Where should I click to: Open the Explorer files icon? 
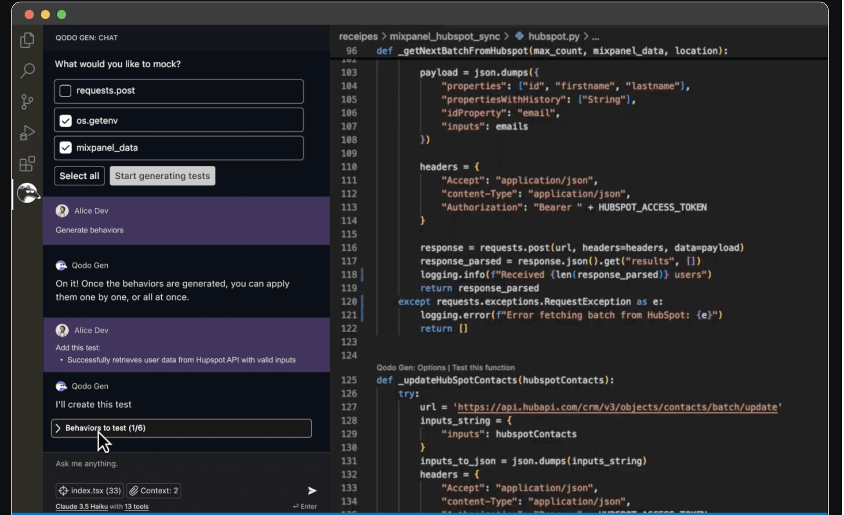27,40
